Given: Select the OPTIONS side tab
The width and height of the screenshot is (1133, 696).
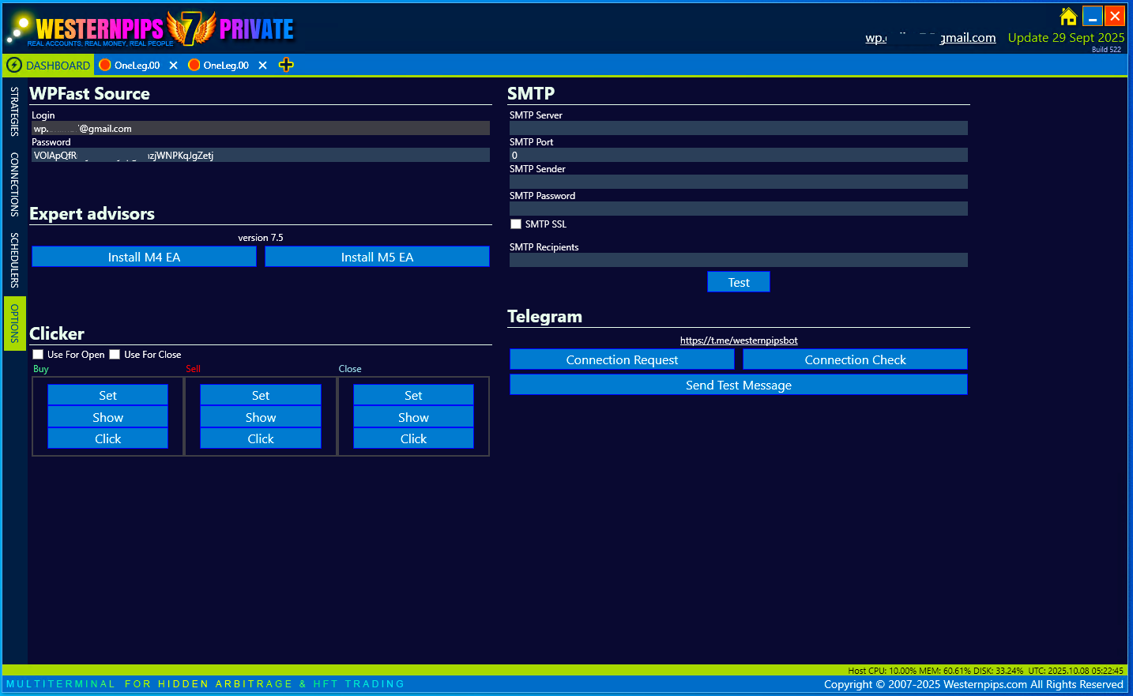Looking at the screenshot, I should click(14, 323).
